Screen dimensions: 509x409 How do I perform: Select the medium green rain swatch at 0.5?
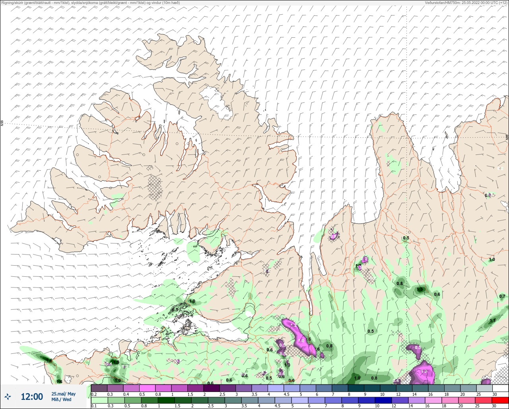(x=133, y=400)
